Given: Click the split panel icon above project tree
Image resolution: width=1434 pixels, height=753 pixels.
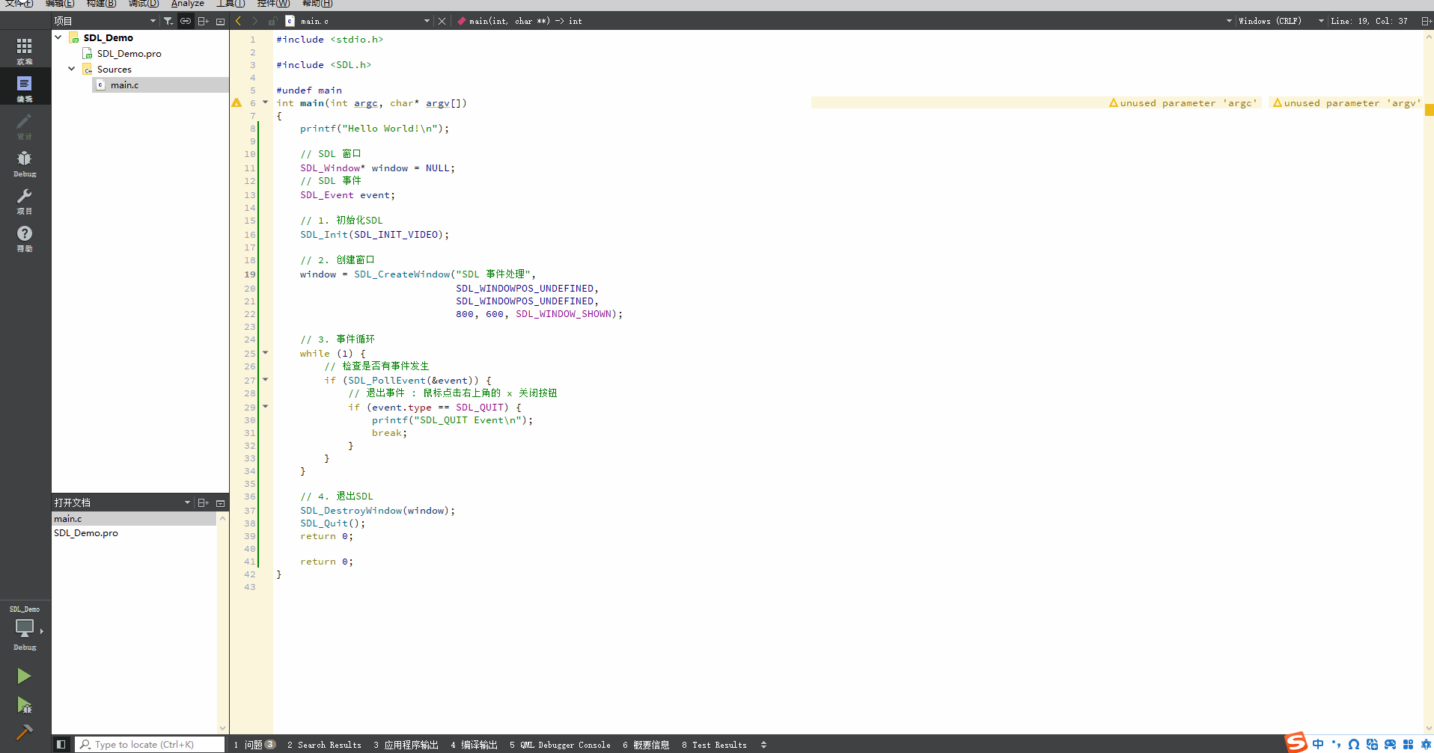Looking at the screenshot, I should [204, 21].
